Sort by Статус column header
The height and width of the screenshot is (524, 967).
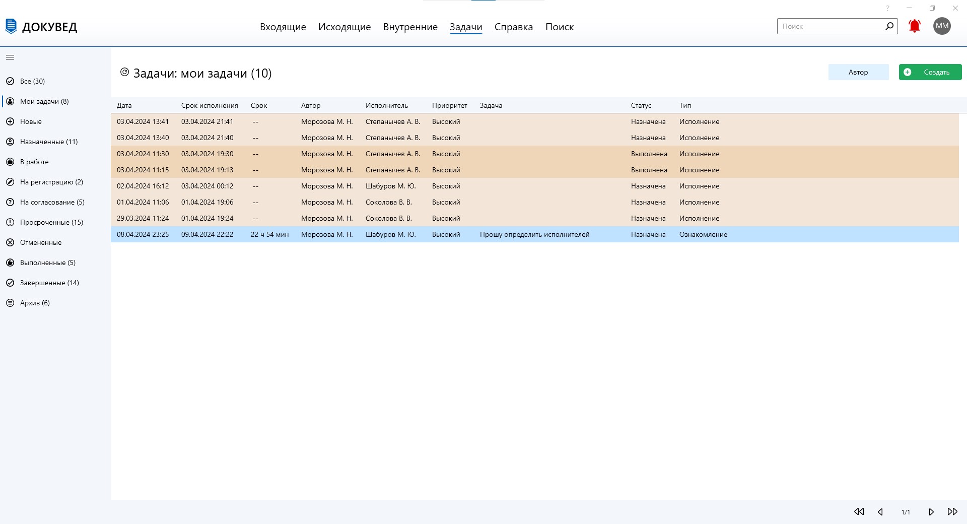click(x=641, y=105)
